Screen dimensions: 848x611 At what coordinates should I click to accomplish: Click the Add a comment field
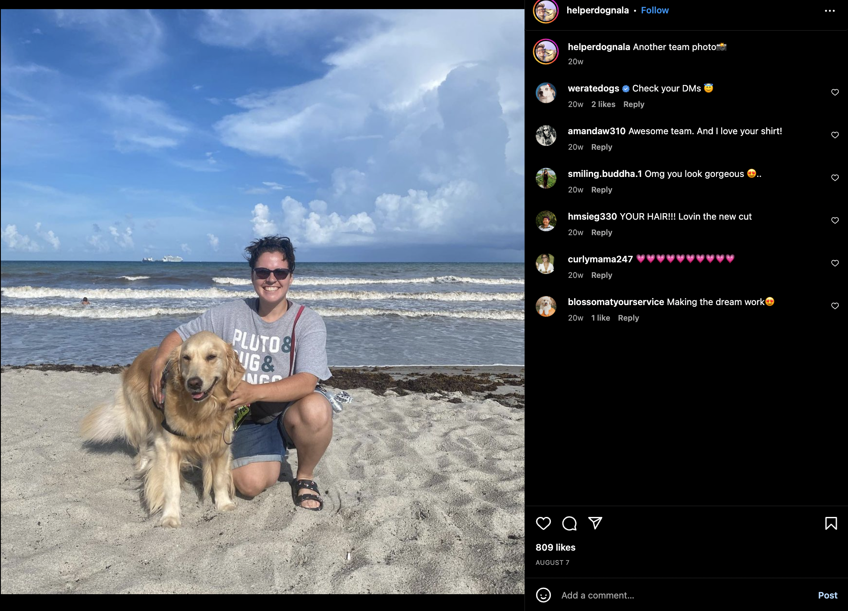pos(686,595)
